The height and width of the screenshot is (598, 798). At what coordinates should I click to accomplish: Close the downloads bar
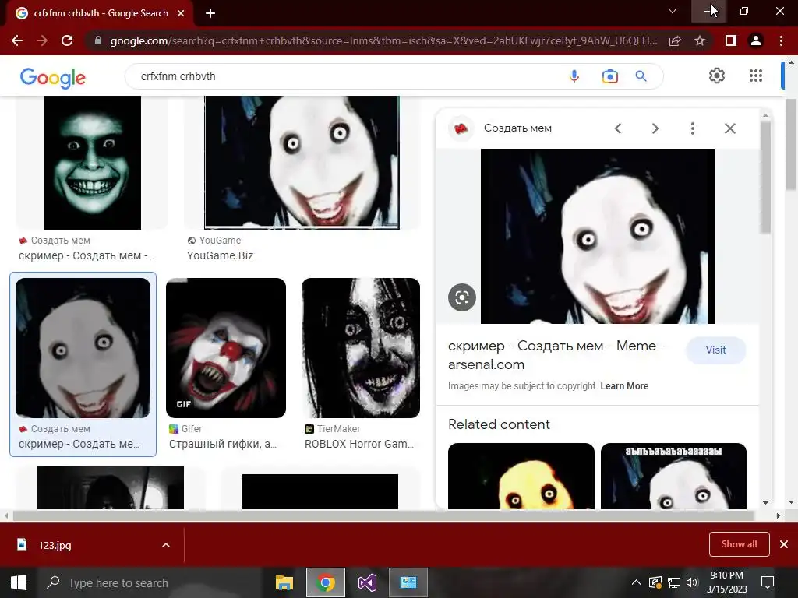(x=784, y=544)
